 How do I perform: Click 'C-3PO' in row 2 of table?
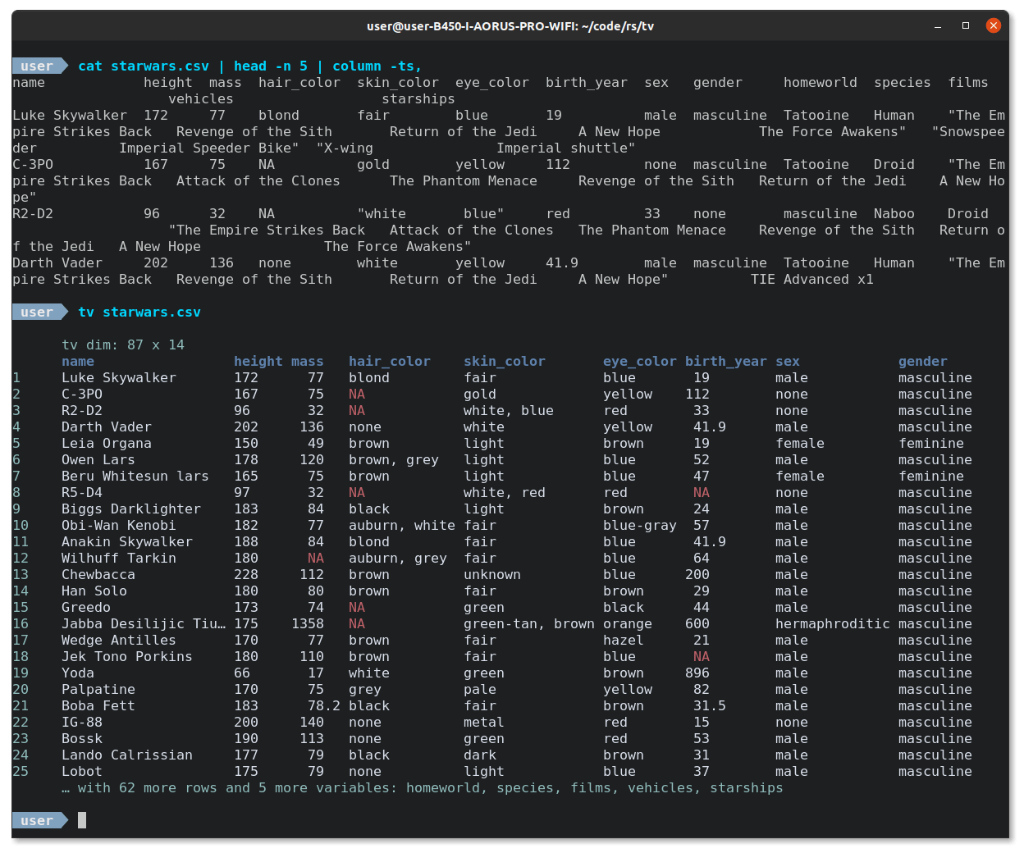point(82,395)
